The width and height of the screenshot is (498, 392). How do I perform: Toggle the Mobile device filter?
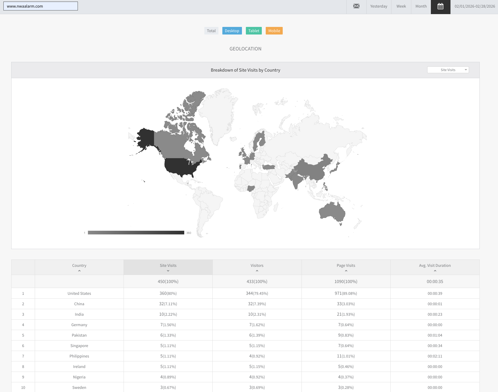(274, 31)
